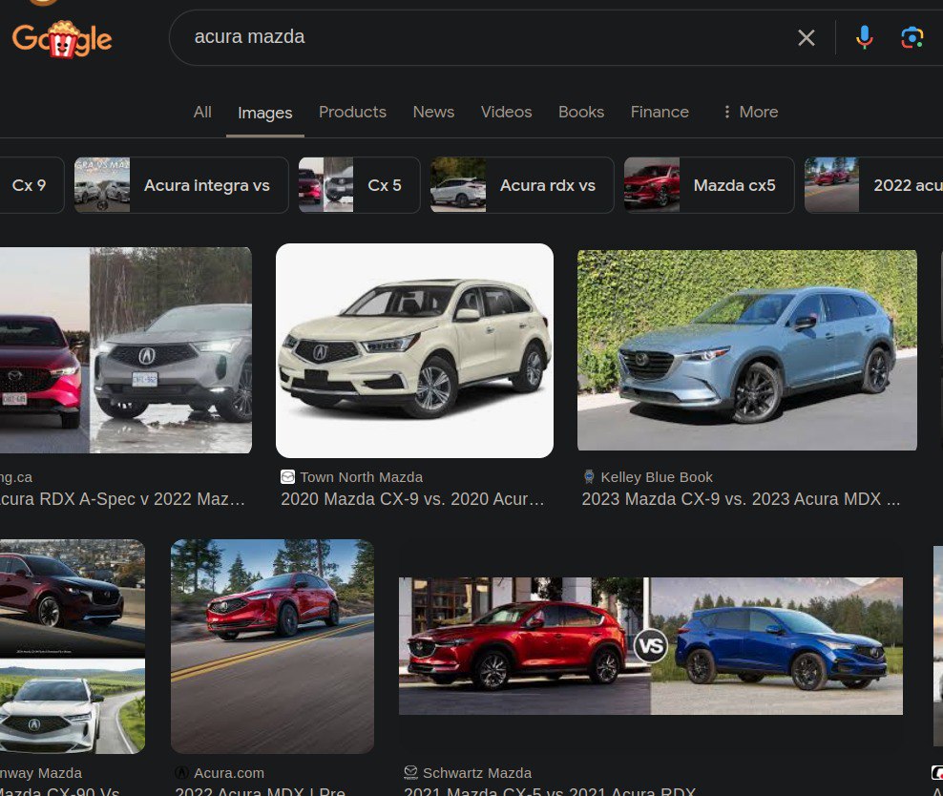943x796 pixels.
Task: Open Google Lens image search
Action: point(912,37)
